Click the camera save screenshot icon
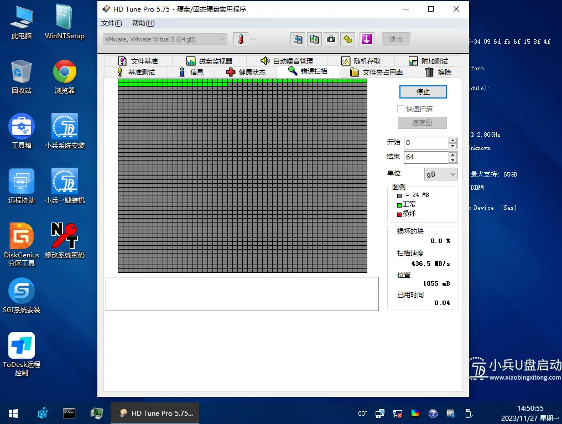The width and height of the screenshot is (562, 424). click(x=331, y=39)
